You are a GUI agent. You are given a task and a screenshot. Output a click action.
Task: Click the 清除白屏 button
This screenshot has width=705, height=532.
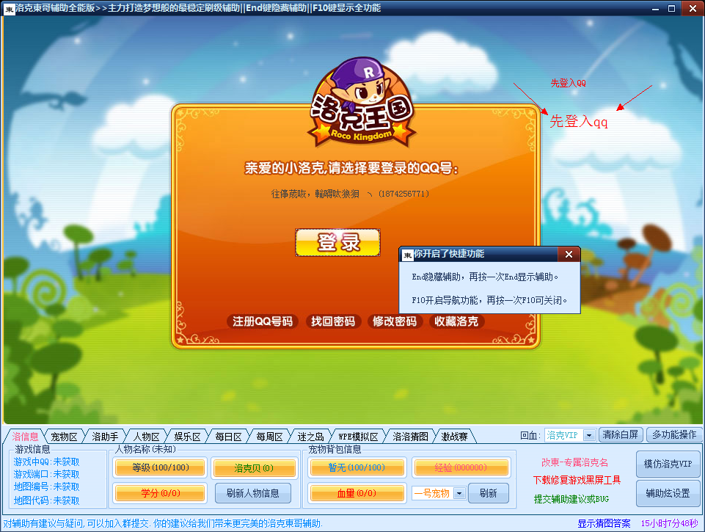[621, 435]
